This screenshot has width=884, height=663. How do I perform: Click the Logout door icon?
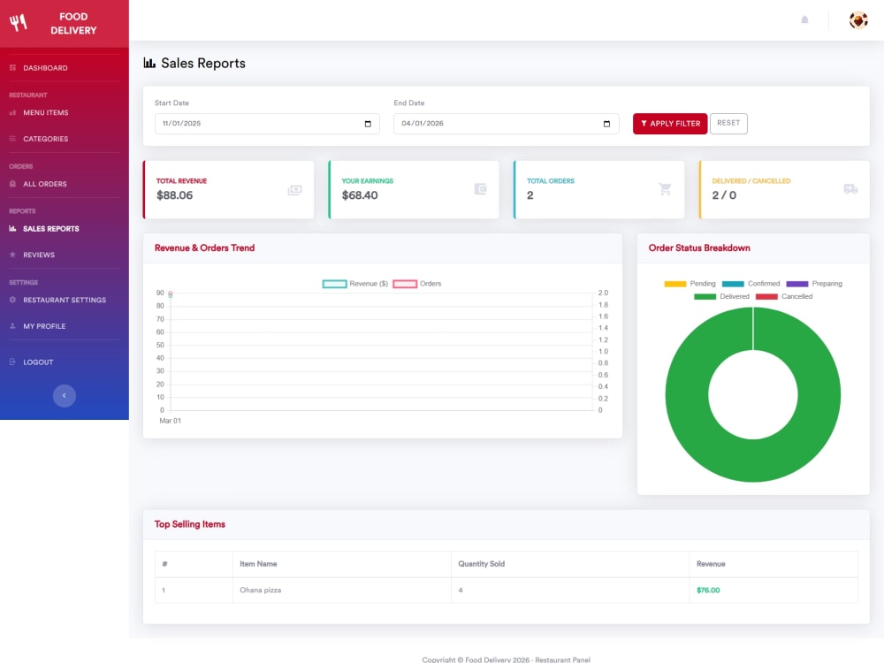tap(12, 362)
